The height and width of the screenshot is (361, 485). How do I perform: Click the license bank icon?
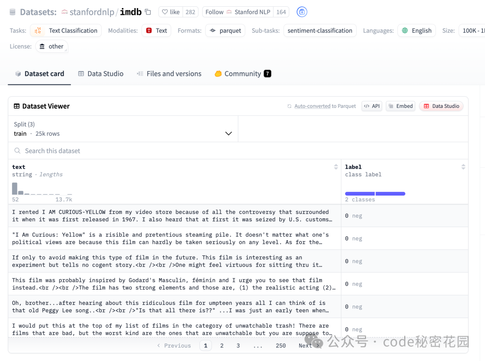(x=42, y=46)
